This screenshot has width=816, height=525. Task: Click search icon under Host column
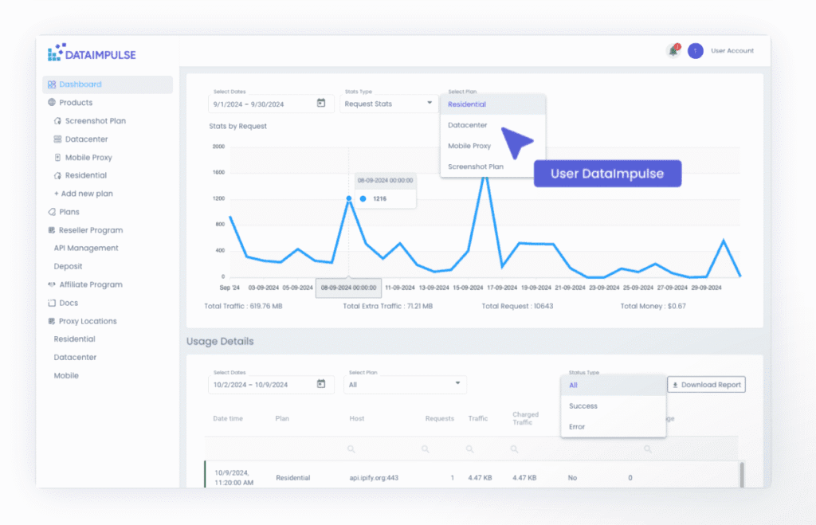(351, 449)
